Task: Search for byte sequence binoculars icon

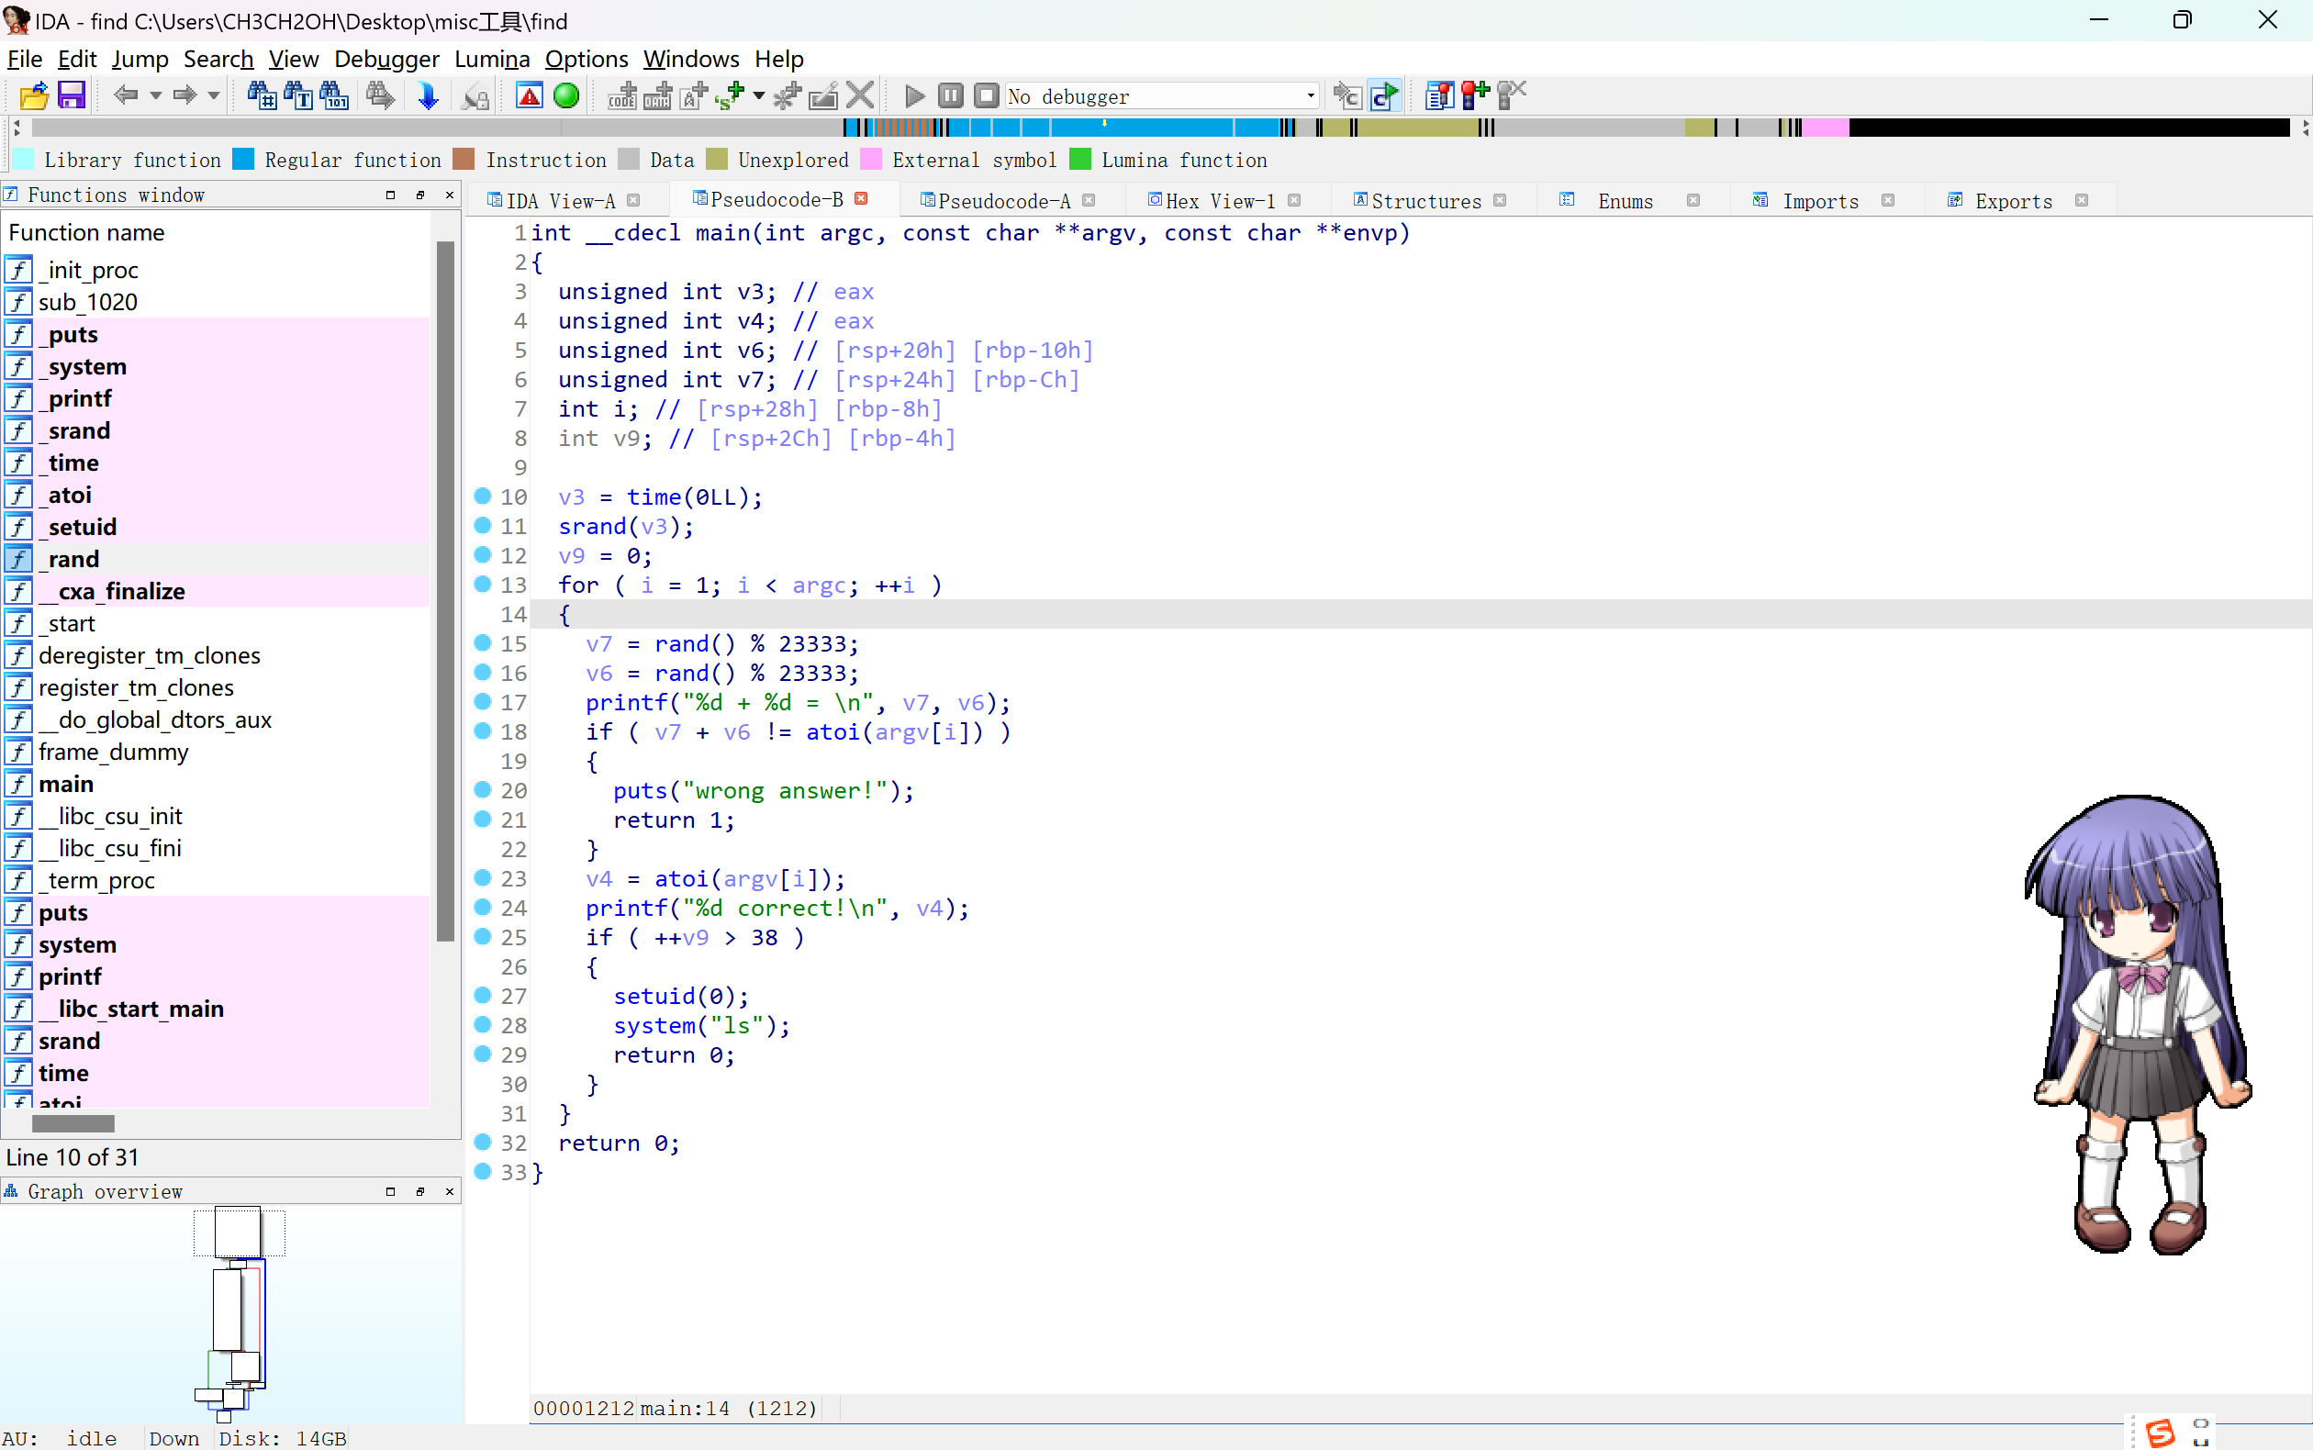Action: coord(334,95)
